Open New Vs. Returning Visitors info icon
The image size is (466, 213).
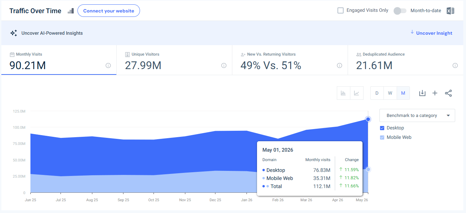tap(340, 65)
